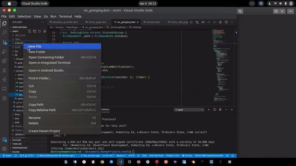Add a new terminal with plus icon
This screenshot has height=166, width=296.
(x=209, y=110)
